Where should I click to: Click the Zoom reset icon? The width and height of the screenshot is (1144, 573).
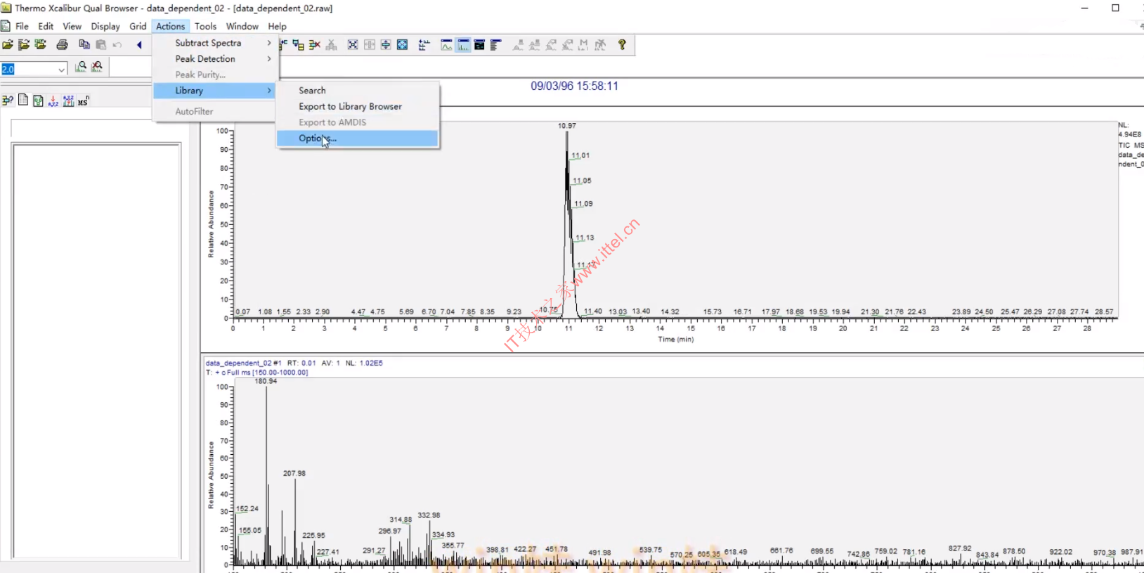pyautogui.click(x=353, y=45)
